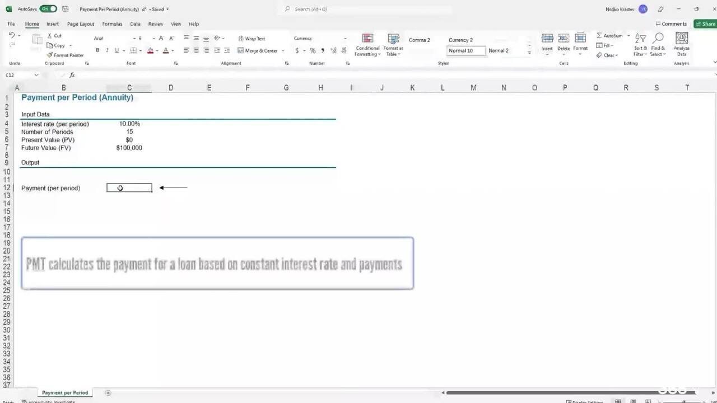This screenshot has height=403, width=717.
Task: Click the Undo arrow icon
Action: 12,35
